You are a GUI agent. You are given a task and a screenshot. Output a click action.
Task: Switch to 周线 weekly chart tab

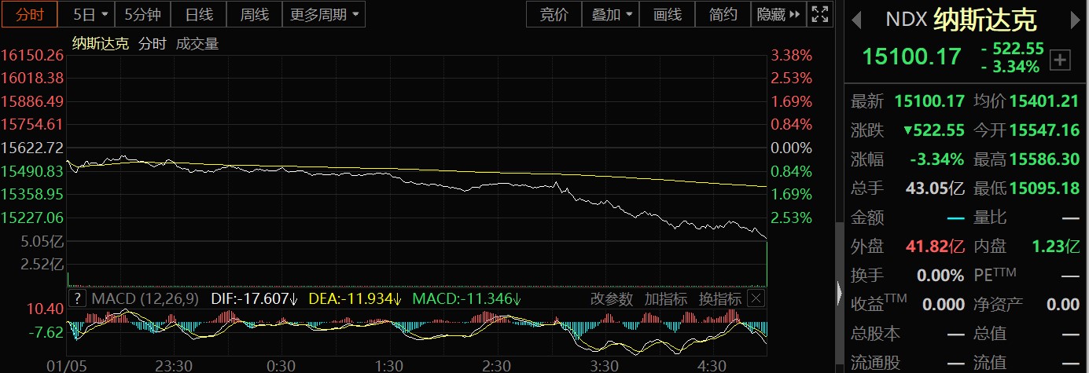tap(254, 14)
